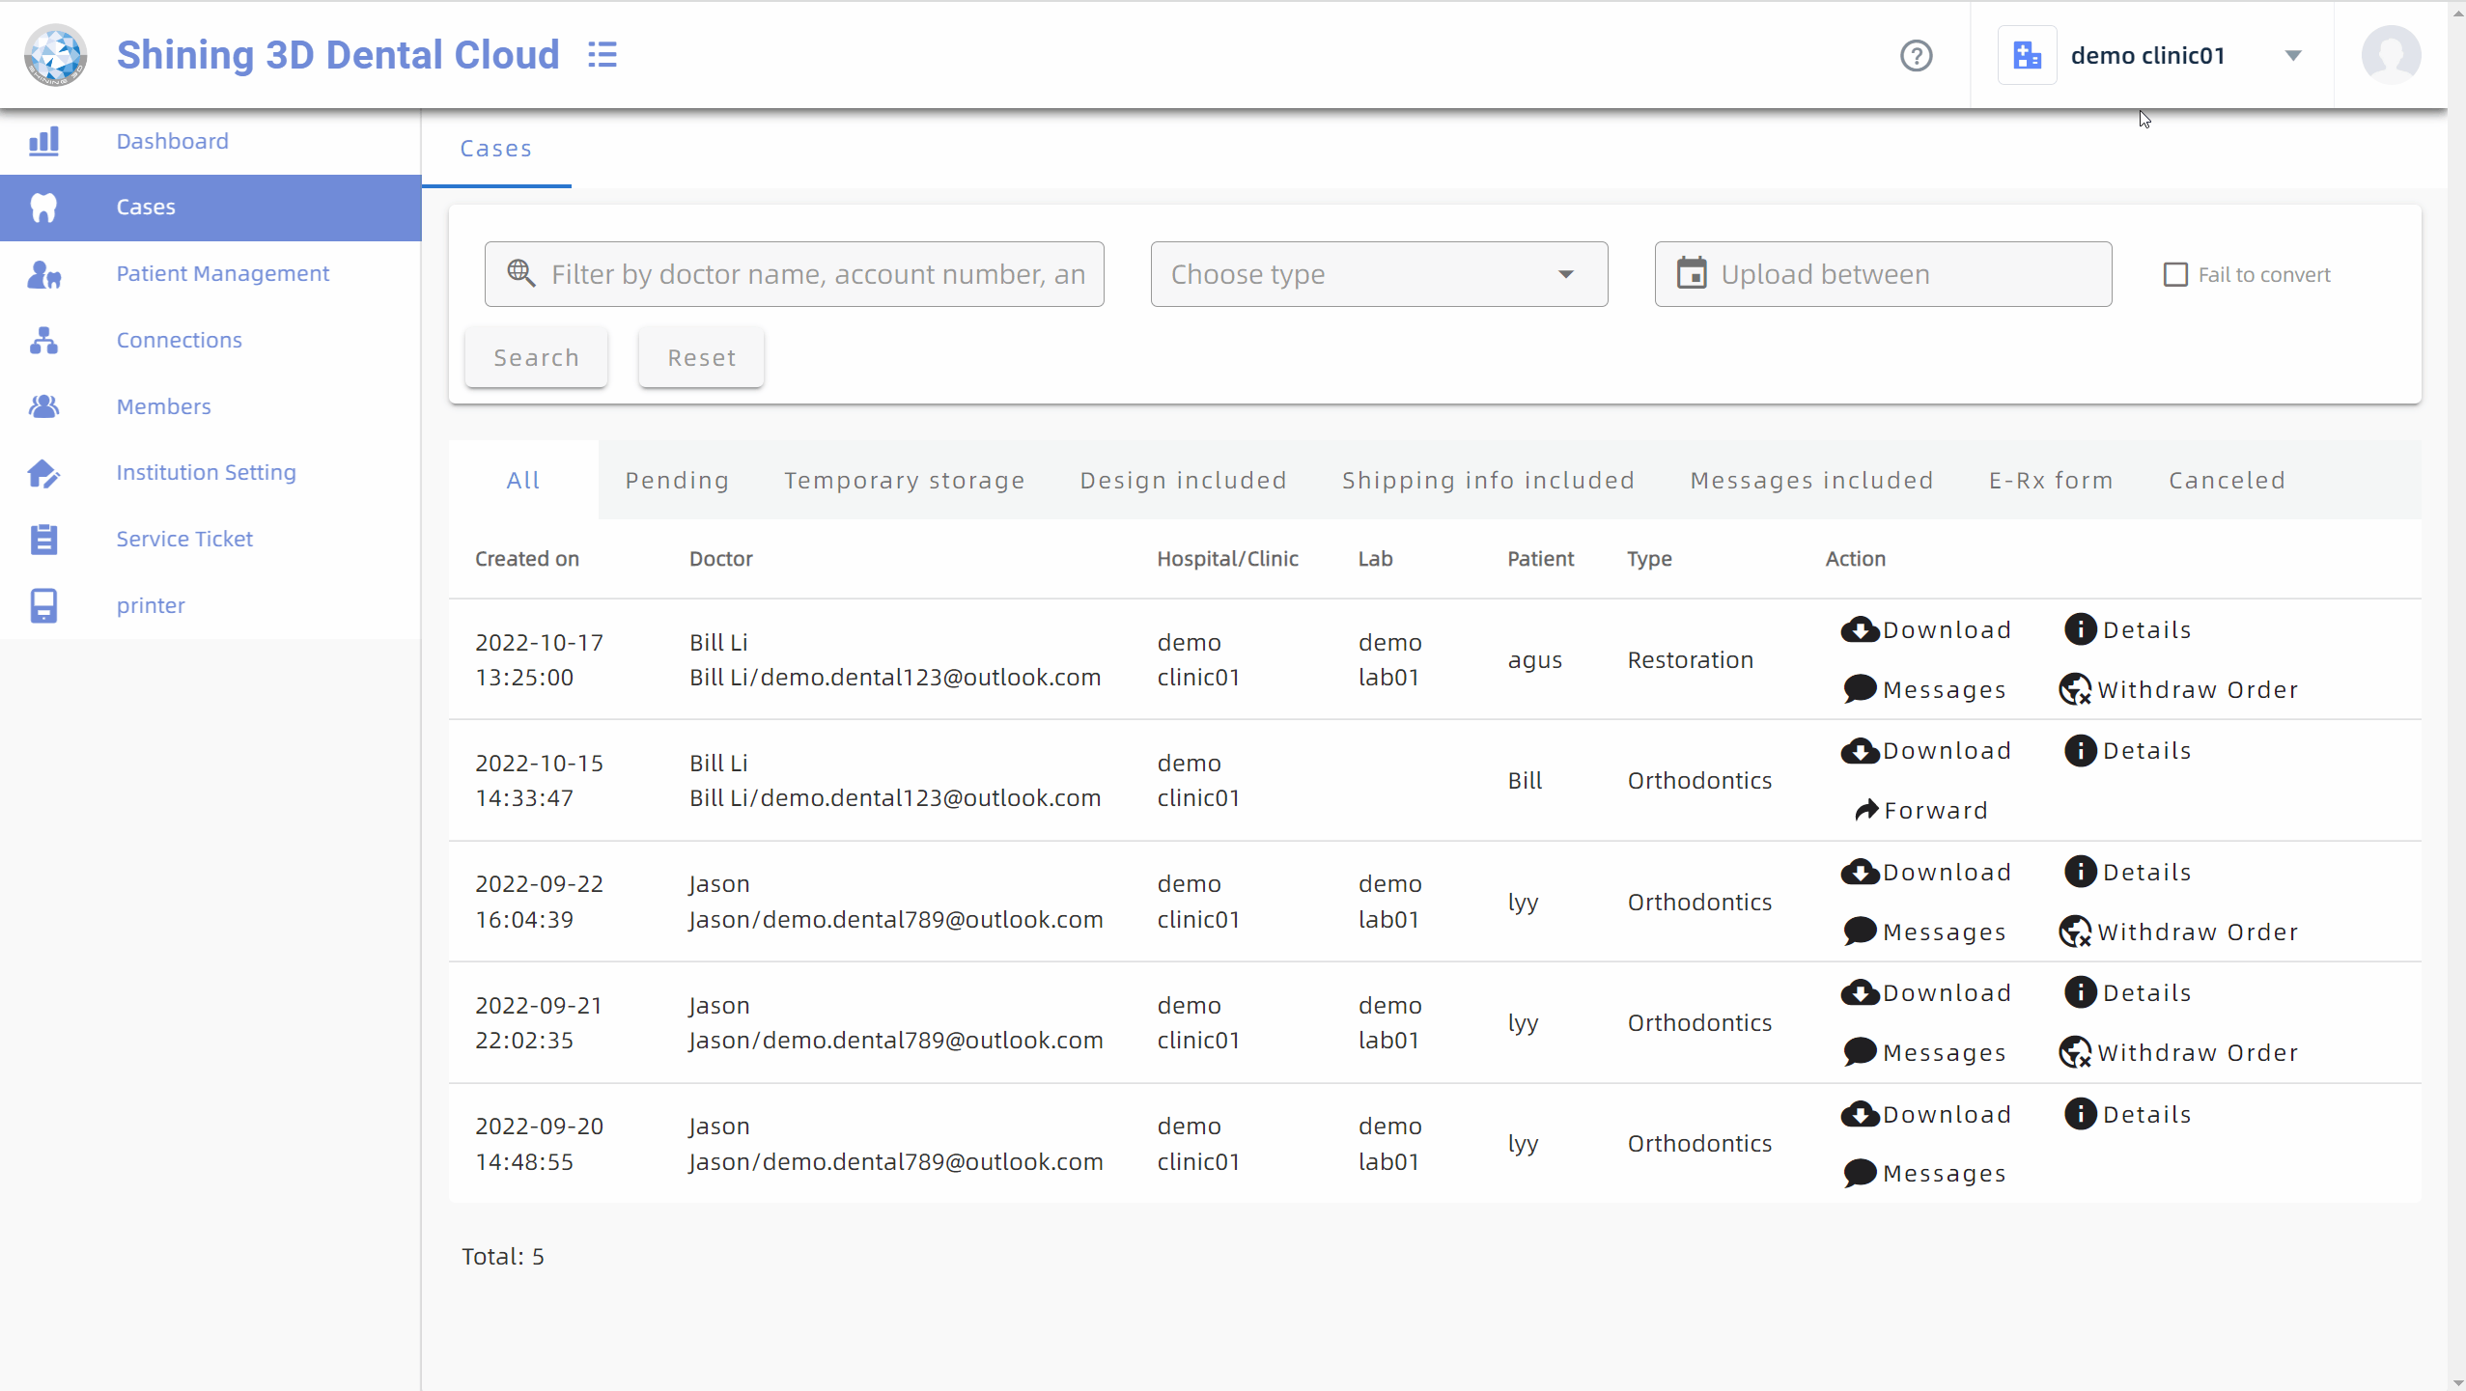2466x1391 pixels.
Task: Open Messages for the 2022-09-20 case
Action: tap(1924, 1173)
